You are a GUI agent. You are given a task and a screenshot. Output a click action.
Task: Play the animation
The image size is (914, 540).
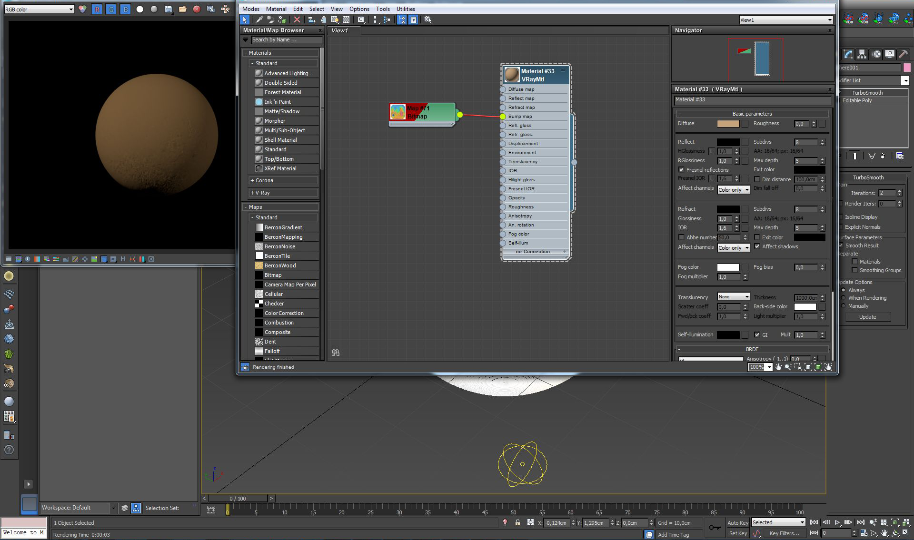pyautogui.click(x=837, y=522)
